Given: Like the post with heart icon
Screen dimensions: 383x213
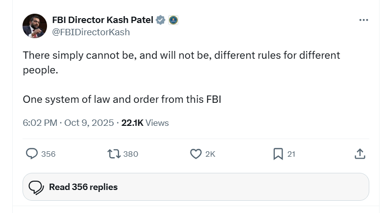Looking at the screenshot, I should 195,154.
